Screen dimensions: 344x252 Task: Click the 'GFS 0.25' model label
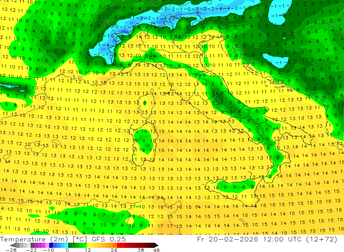(x=109, y=239)
